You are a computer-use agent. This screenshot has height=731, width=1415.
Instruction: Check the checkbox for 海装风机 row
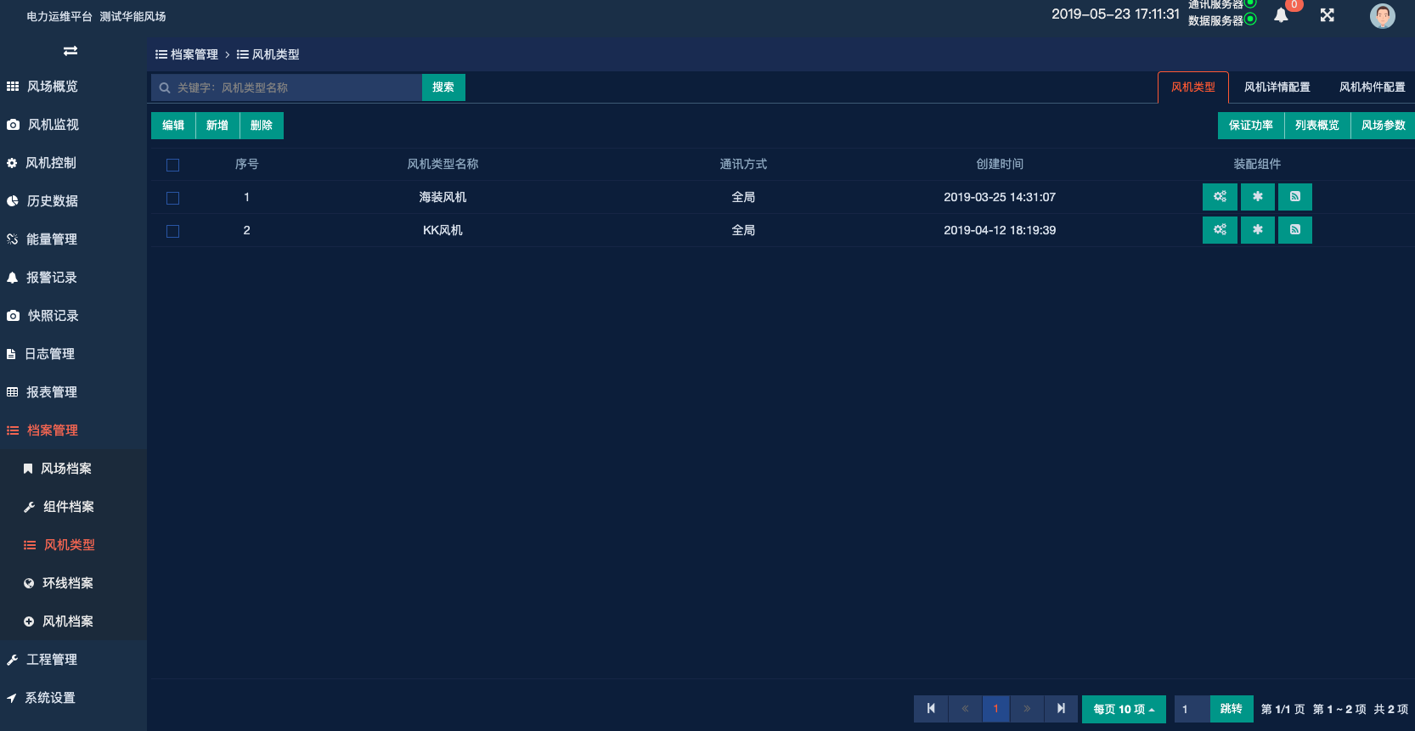tap(173, 198)
